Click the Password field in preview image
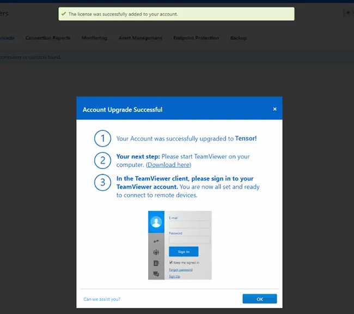Screen dimensions: 354x314 pos(190,240)
